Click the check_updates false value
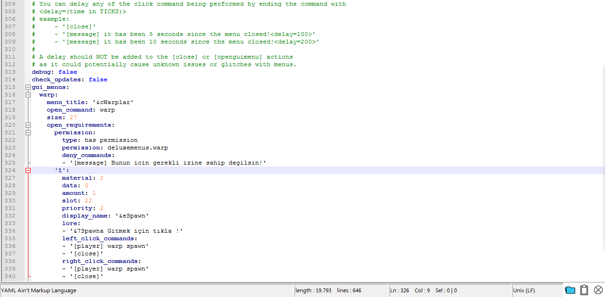 (98, 79)
